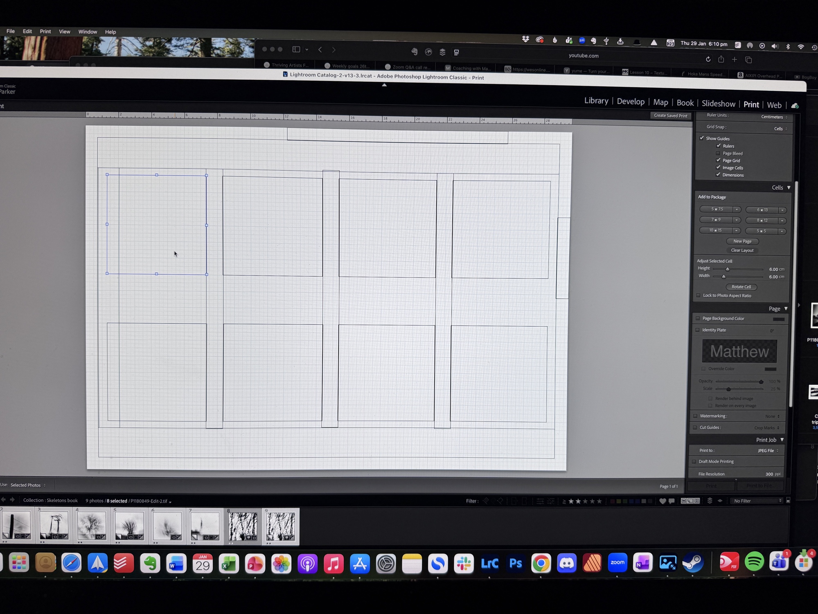Toggle the Lock to Photo Aspect Ratio checkbox

tap(698, 296)
